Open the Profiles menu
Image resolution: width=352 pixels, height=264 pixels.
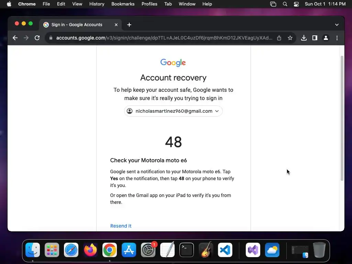[x=149, y=4]
